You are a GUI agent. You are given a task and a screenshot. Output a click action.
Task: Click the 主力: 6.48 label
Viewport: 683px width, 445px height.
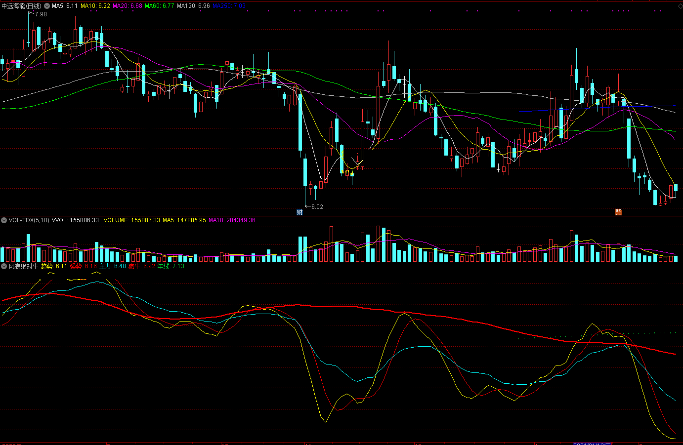pos(113,266)
